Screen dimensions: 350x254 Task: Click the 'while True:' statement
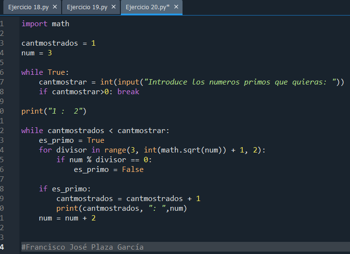point(45,72)
